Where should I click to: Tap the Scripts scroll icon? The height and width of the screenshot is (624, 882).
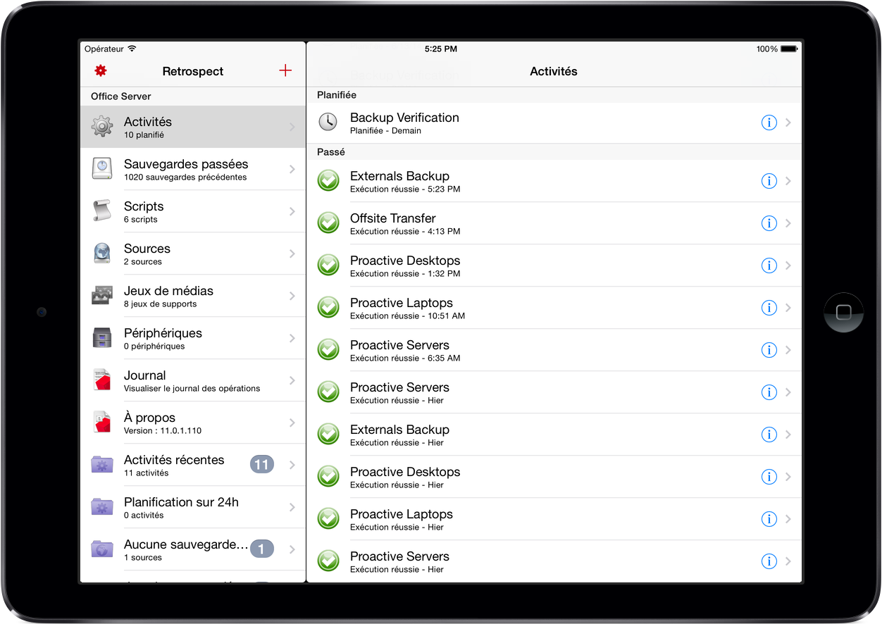102,211
